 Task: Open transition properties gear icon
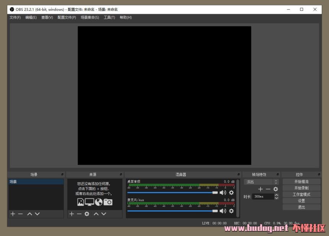coord(275,189)
